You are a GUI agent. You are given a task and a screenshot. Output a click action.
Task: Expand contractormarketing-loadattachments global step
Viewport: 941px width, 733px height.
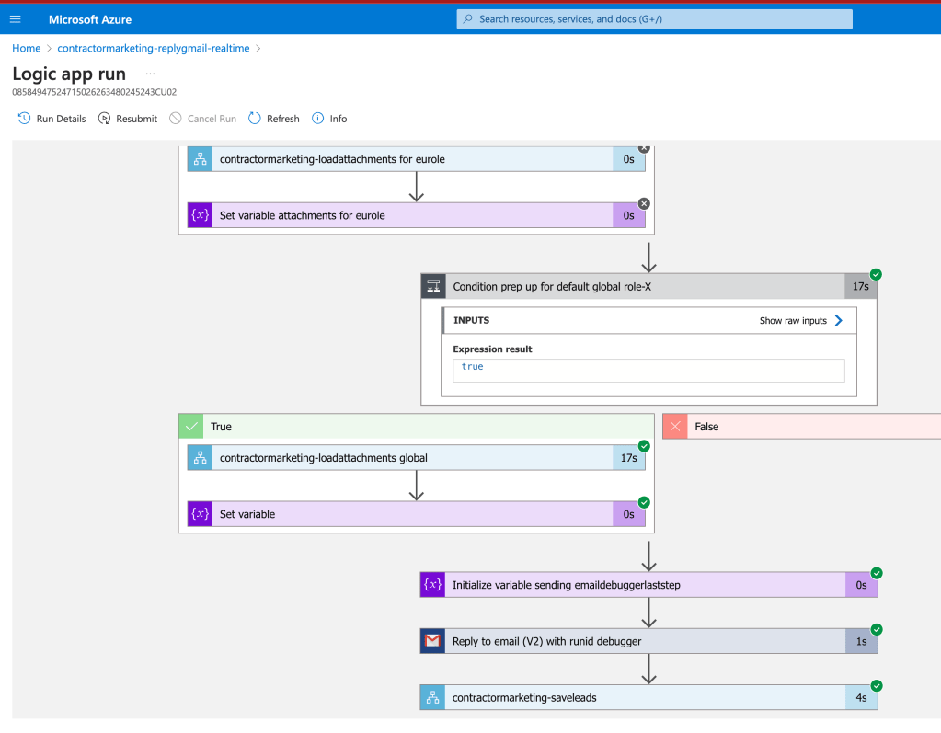coord(416,458)
